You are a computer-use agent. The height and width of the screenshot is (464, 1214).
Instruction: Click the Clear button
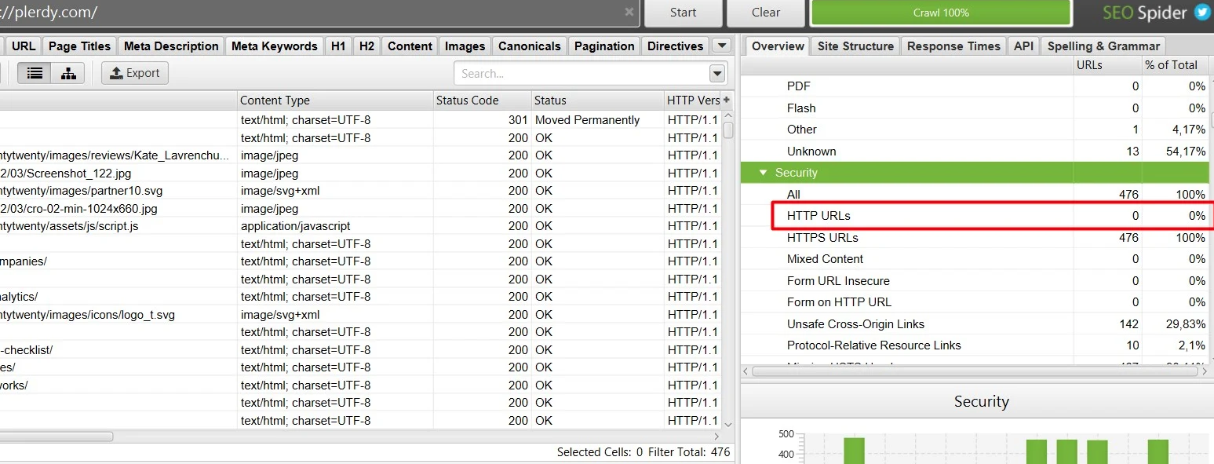pos(765,13)
